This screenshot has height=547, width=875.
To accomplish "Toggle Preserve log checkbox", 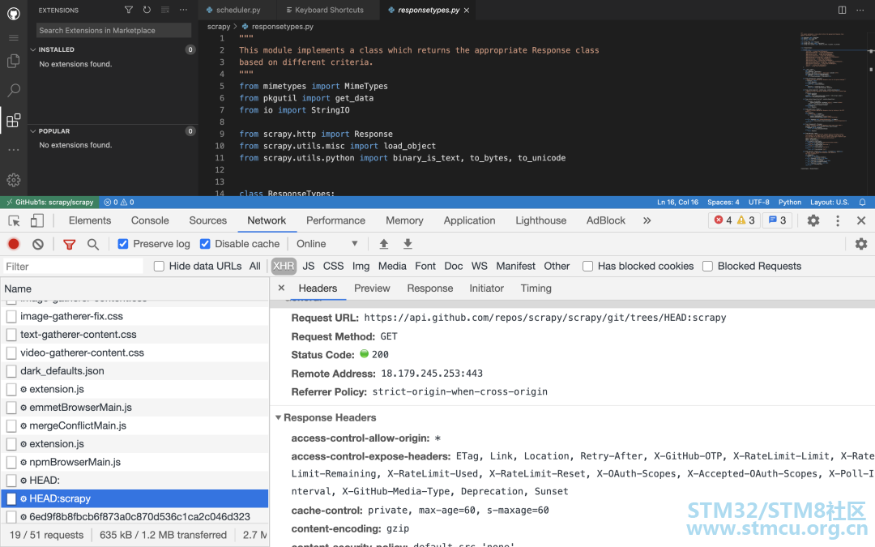I will point(123,244).
